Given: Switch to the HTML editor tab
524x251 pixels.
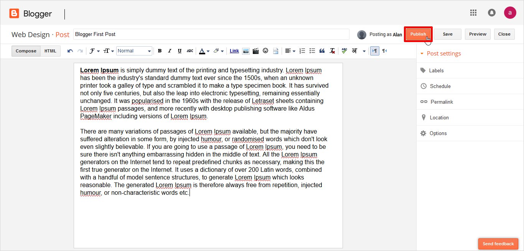Looking at the screenshot, I should pyautogui.click(x=50, y=51).
